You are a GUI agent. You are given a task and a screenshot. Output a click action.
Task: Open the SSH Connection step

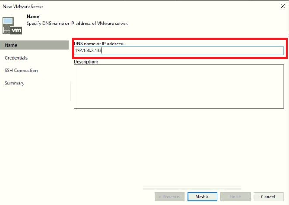[21, 71]
